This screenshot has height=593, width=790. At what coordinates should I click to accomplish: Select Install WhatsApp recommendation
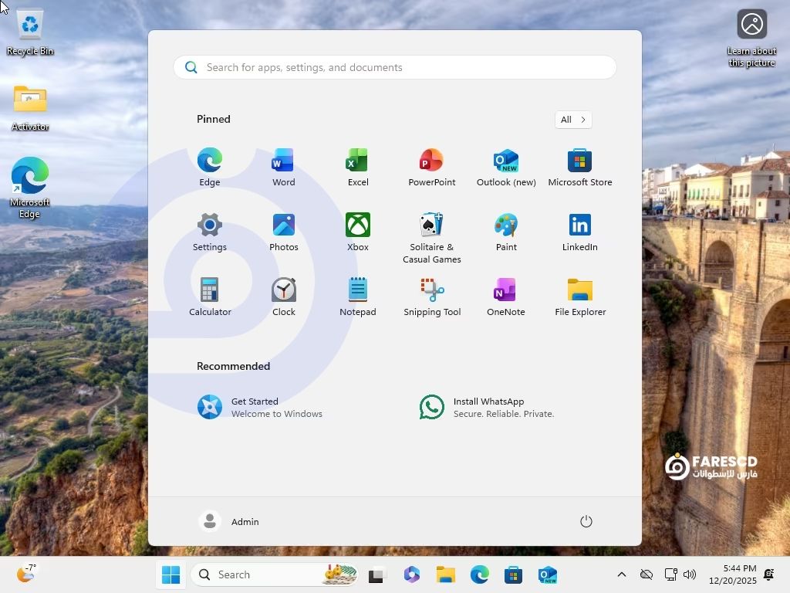point(487,407)
